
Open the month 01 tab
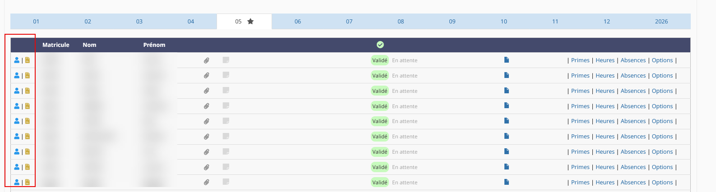36,21
